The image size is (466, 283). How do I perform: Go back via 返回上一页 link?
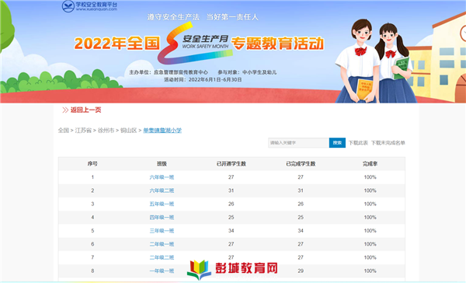click(x=85, y=110)
